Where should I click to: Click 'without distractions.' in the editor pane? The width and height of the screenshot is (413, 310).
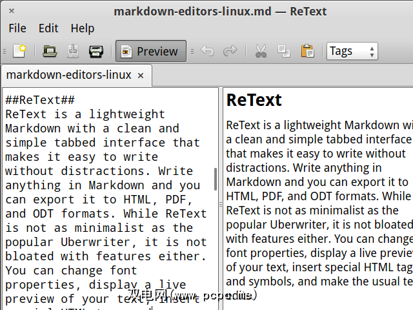pos(77,171)
